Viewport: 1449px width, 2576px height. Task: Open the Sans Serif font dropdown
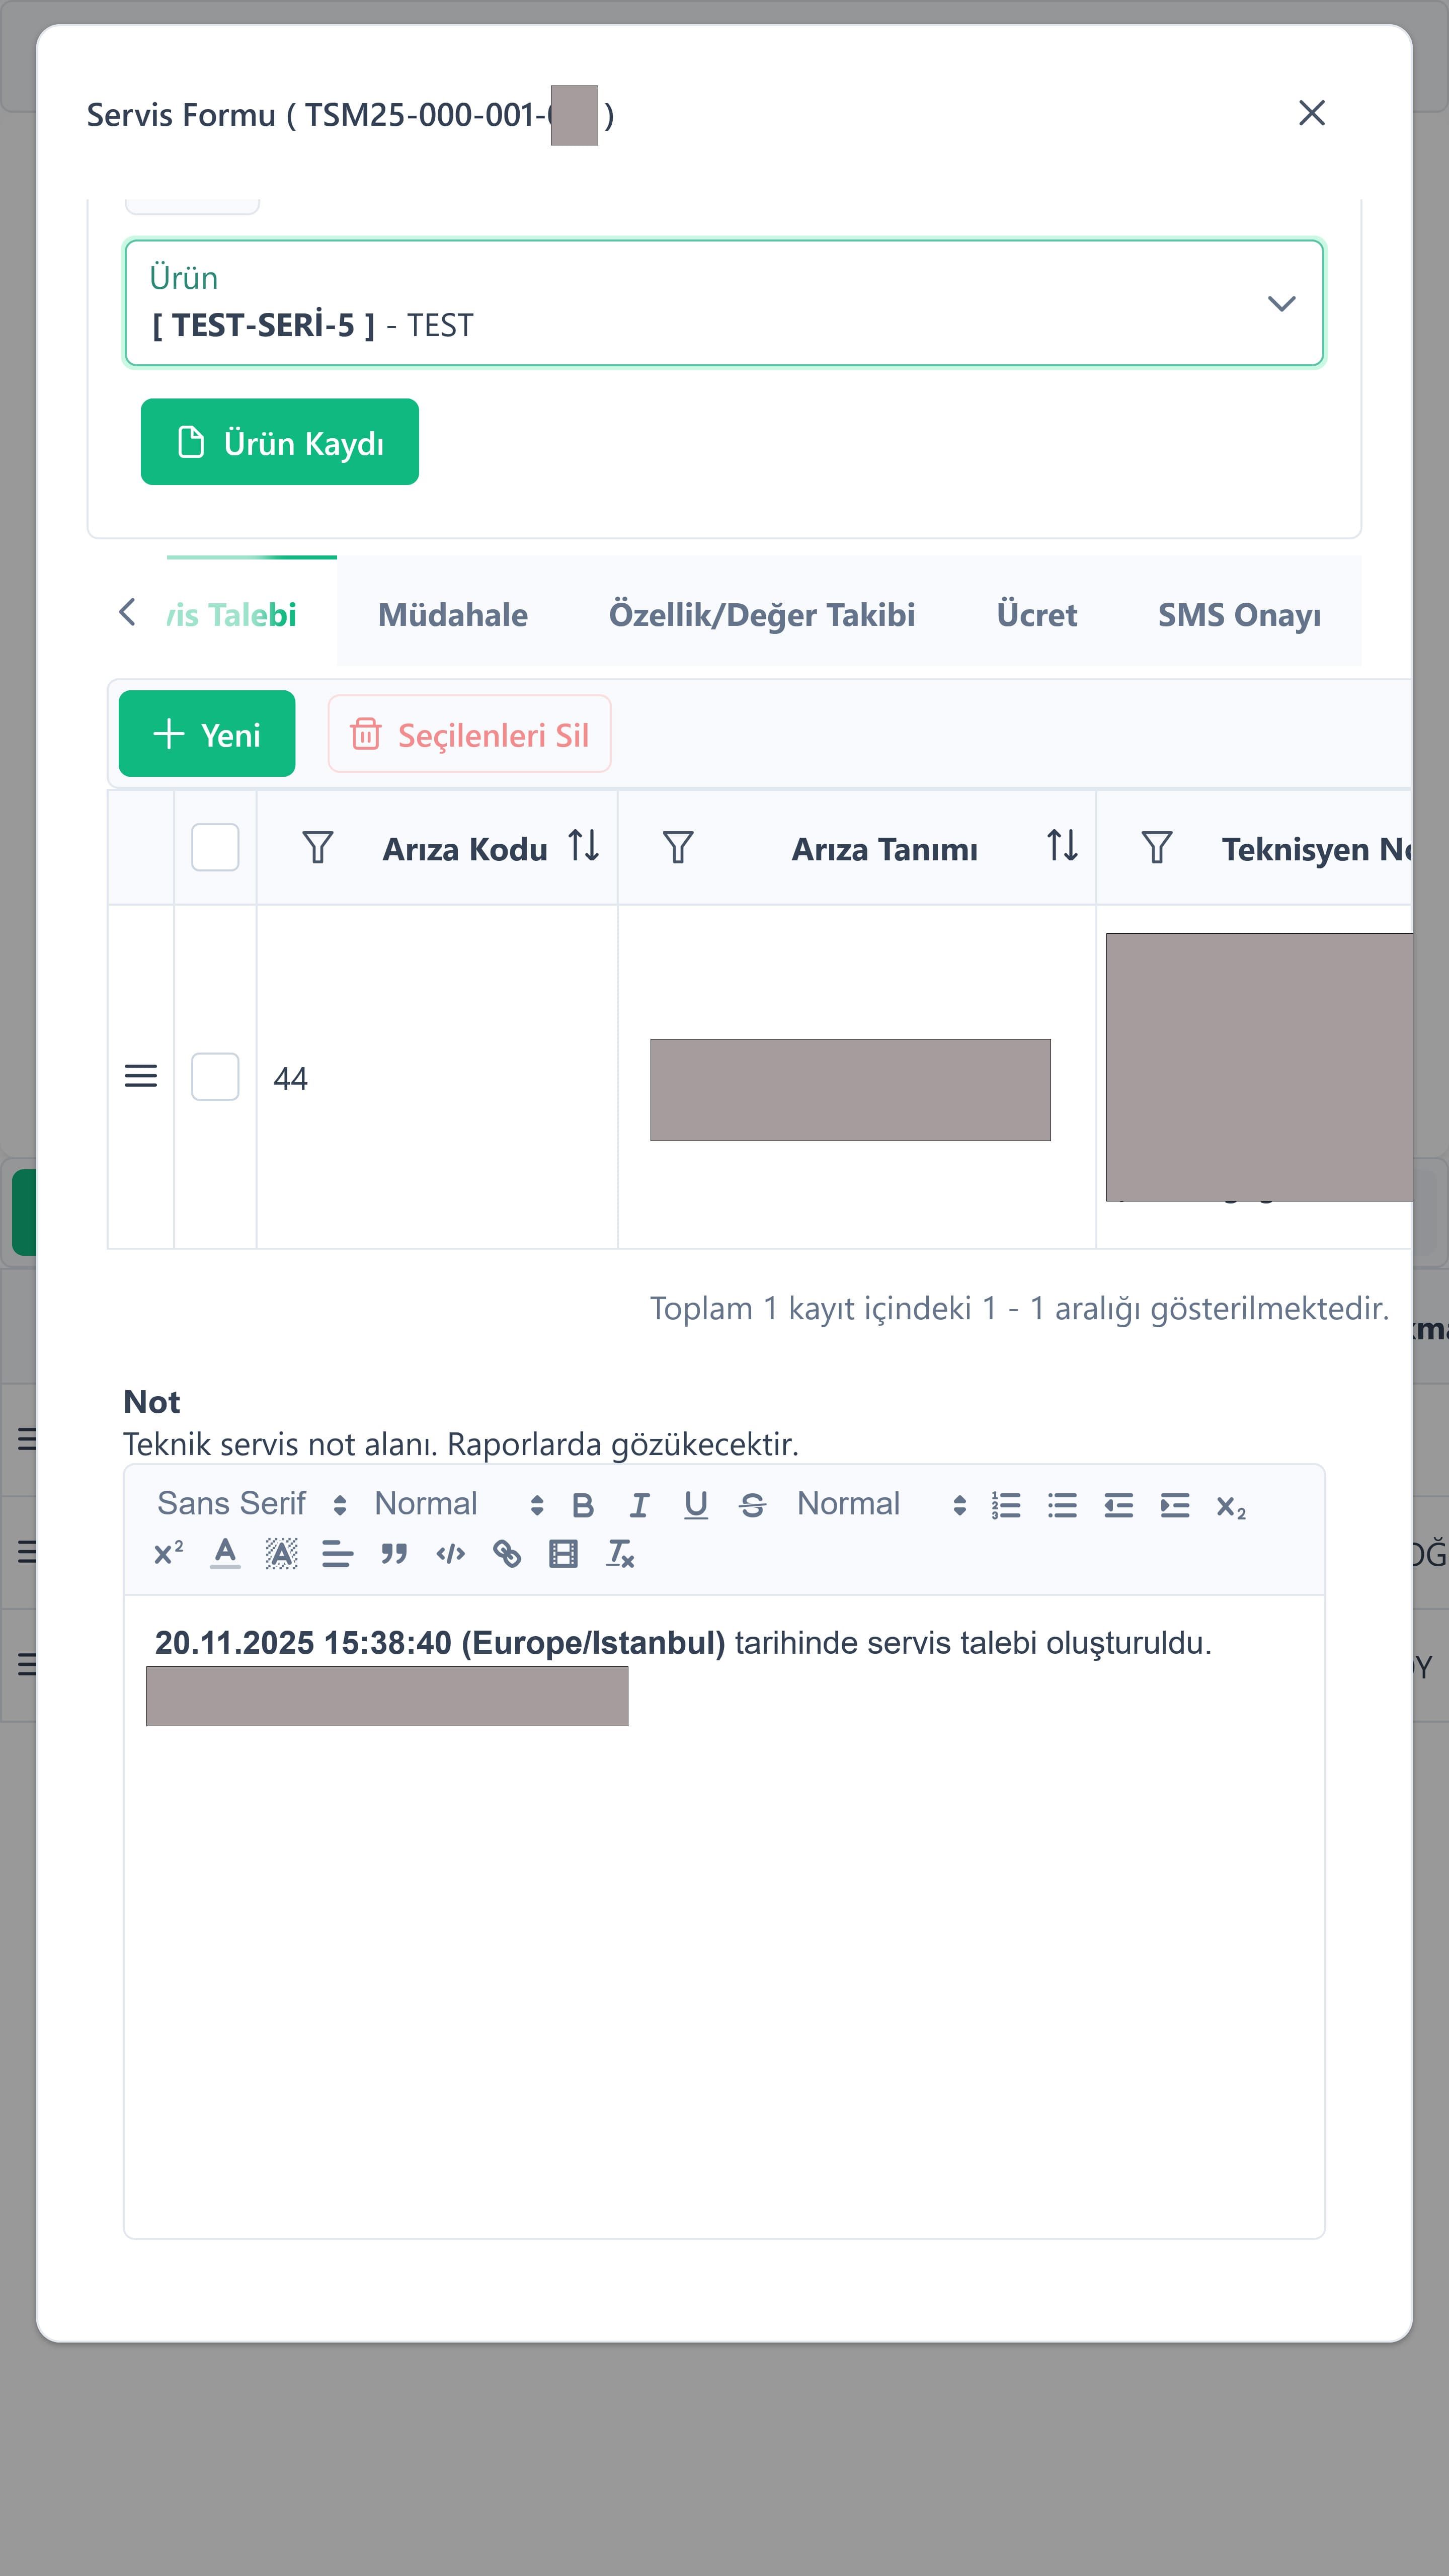click(252, 1504)
